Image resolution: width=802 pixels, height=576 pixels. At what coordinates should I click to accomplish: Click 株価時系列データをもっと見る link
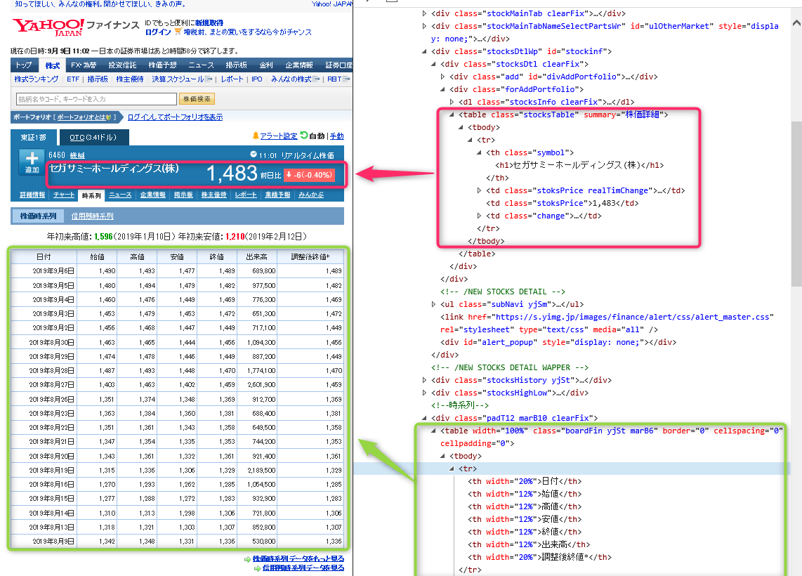click(x=298, y=559)
